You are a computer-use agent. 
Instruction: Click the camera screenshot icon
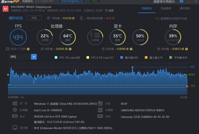pos(182,1)
